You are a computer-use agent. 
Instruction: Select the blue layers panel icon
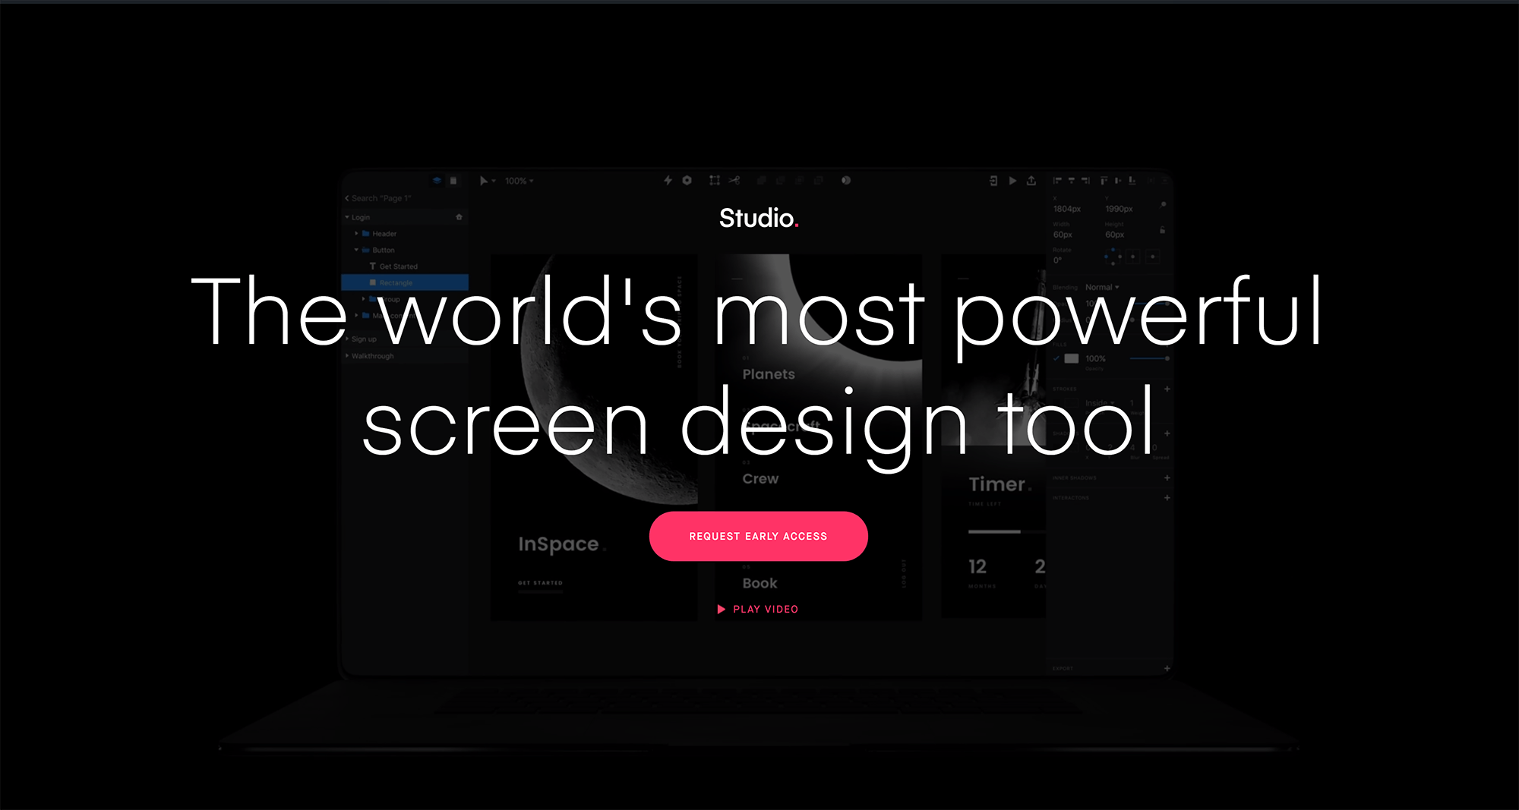tap(437, 181)
